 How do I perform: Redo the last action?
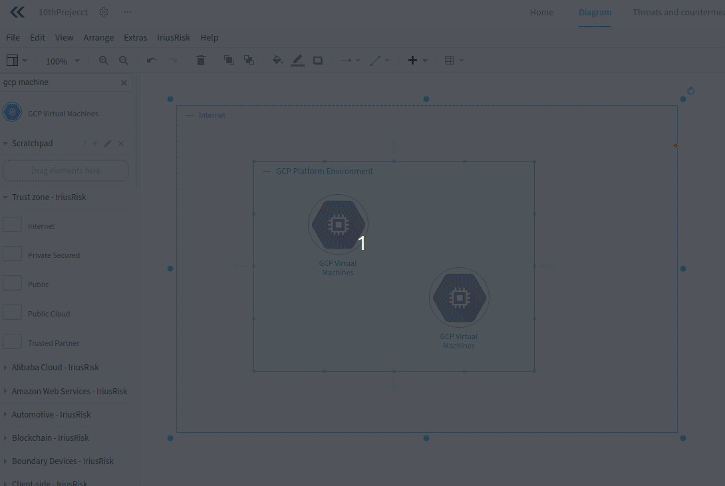point(172,61)
